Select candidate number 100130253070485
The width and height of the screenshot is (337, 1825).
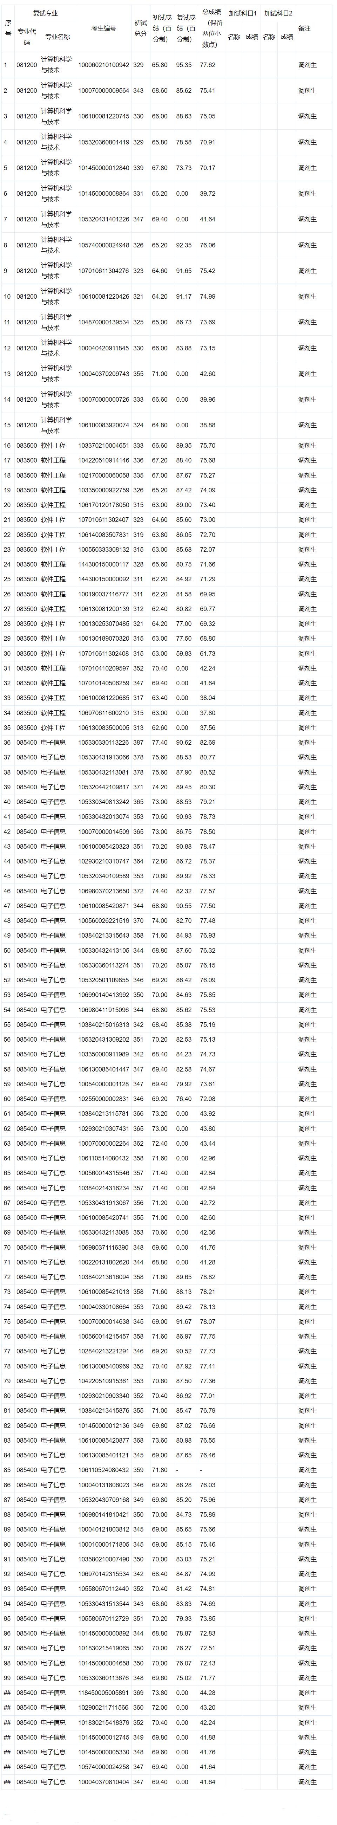point(103,623)
